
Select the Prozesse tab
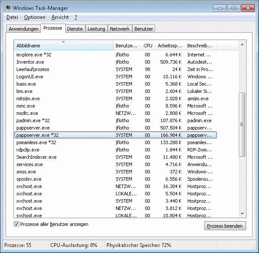point(53,28)
